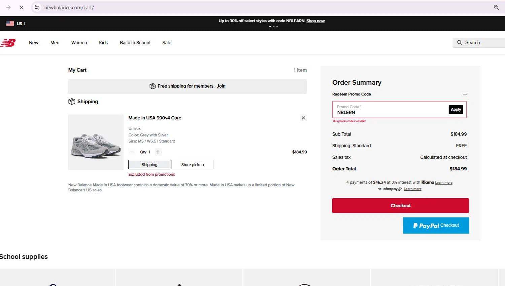
Task: Select the Shipping delivery option
Action: click(149, 165)
